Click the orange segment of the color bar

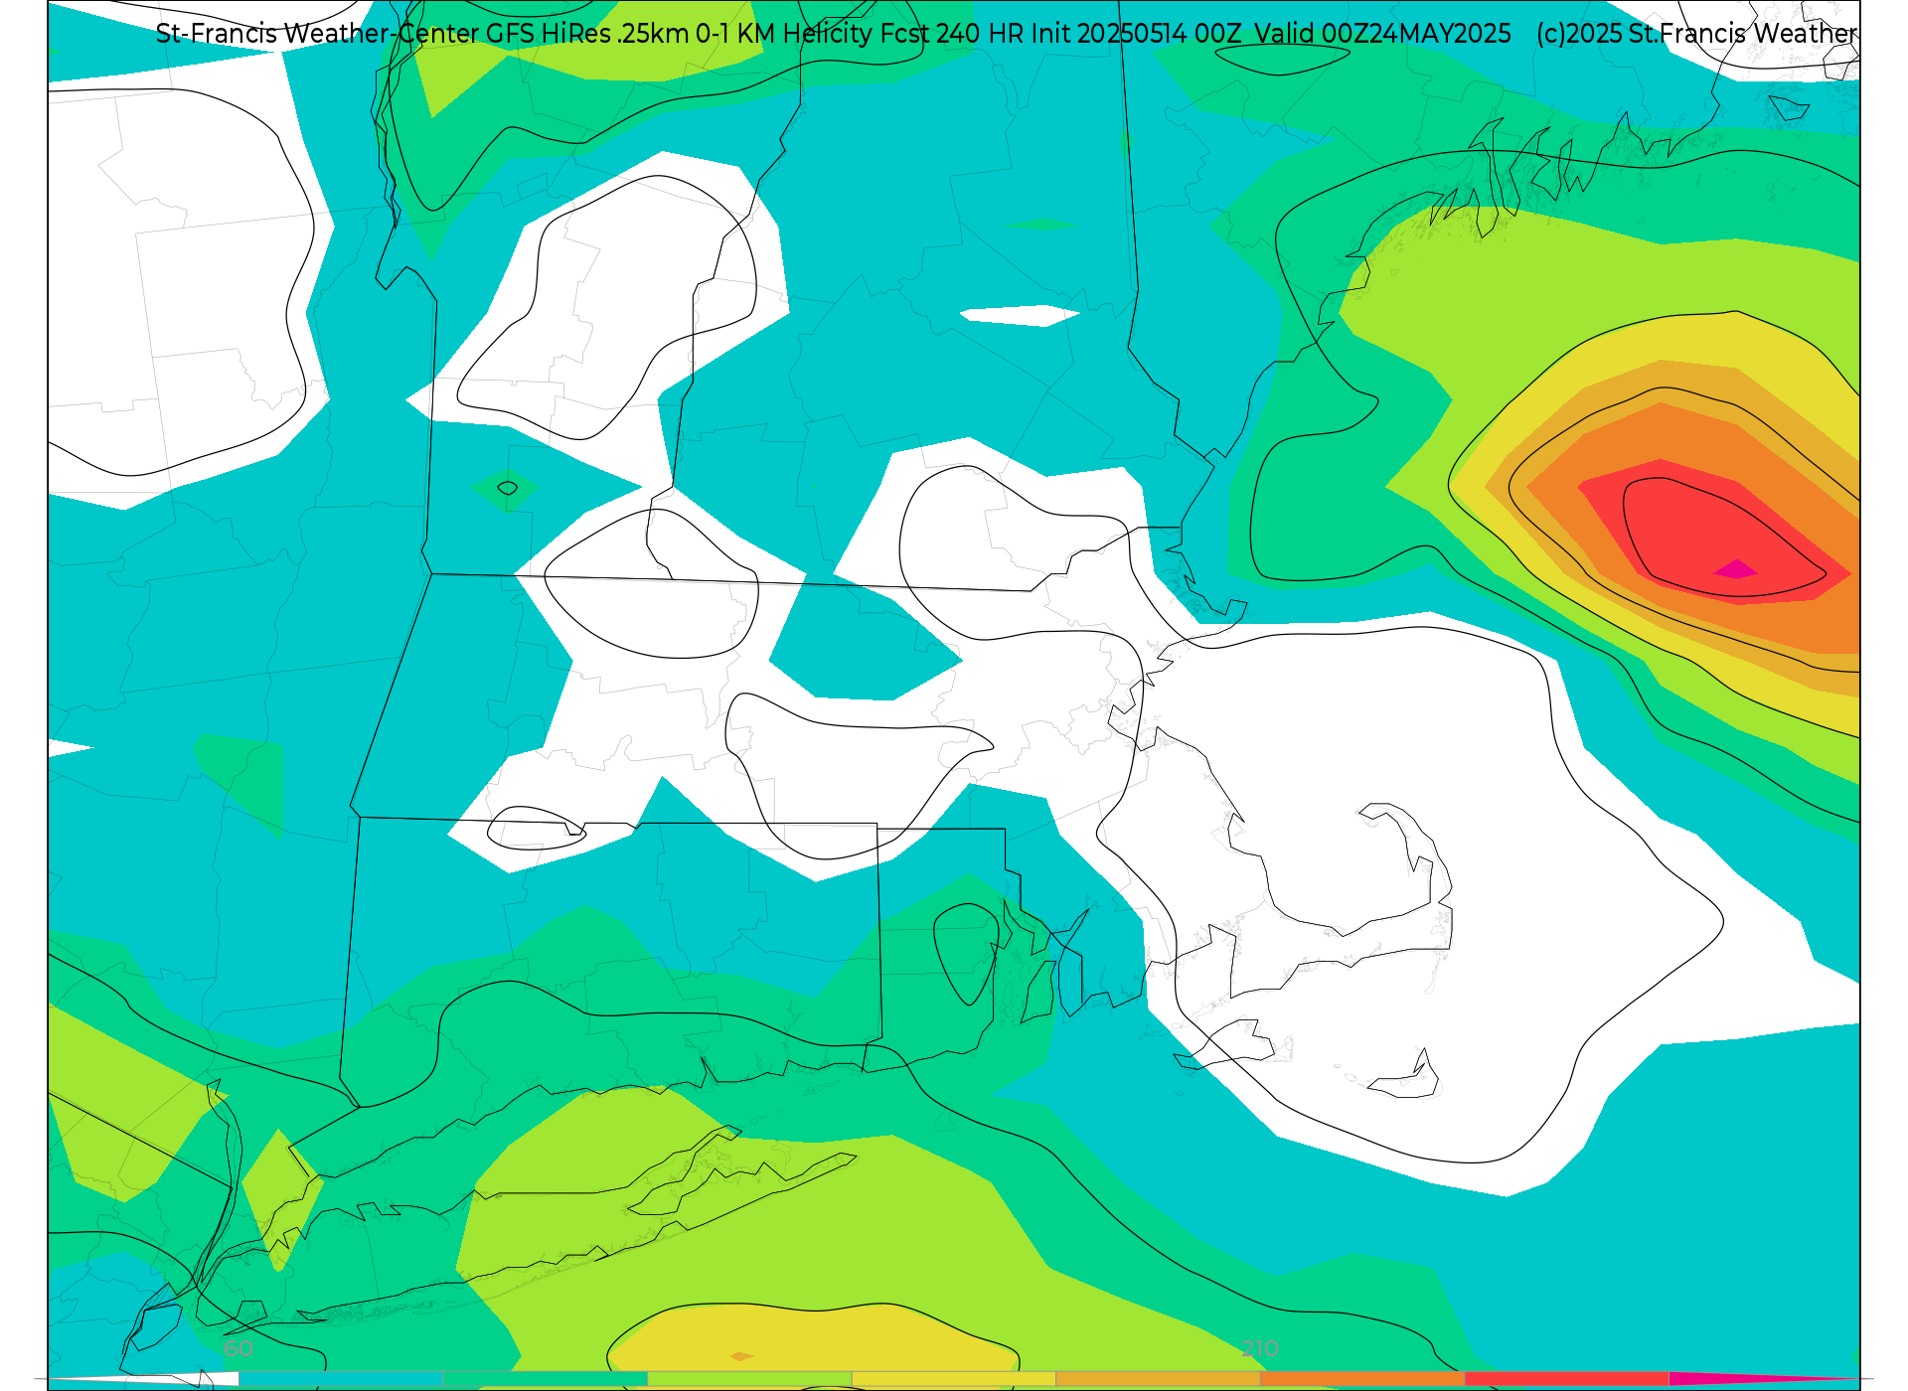coord(1362,1379)
